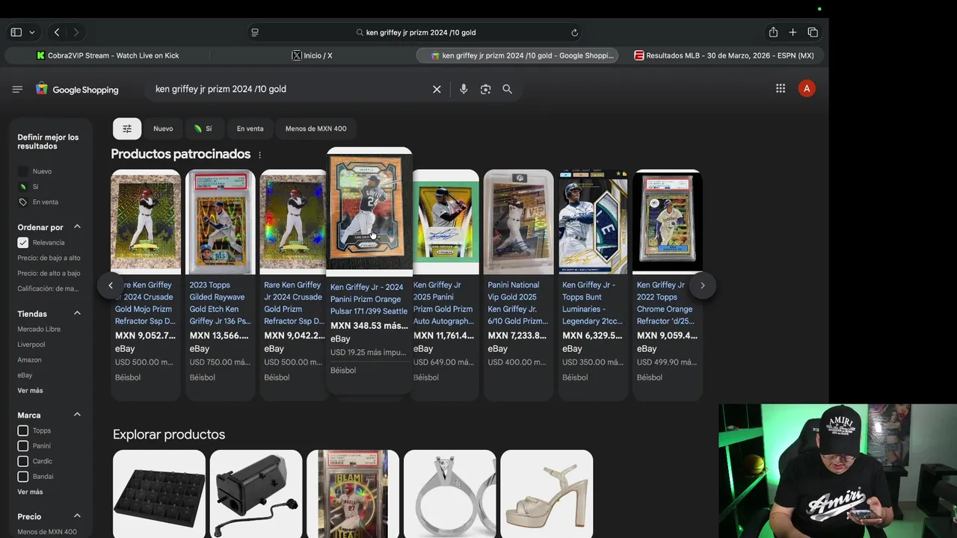Viewport: 957px width, 538px height.
Task: Switch to Cobra2VIP Stream Kick tab
Action: coord(108,55)
